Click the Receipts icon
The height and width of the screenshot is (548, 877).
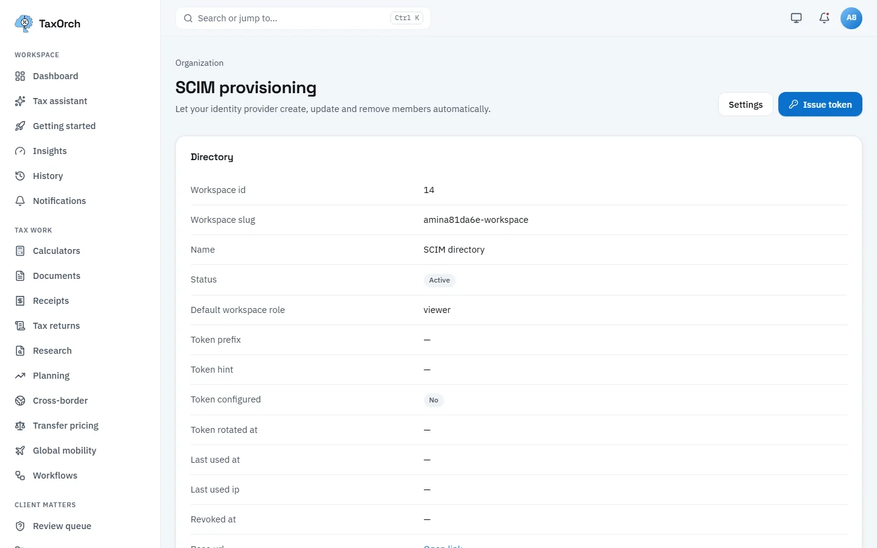(x=20, y=301)
